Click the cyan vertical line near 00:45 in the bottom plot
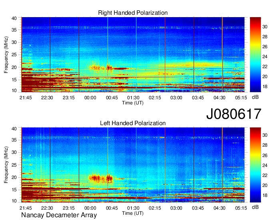This screenshot has width=272, height=220. 108,165
